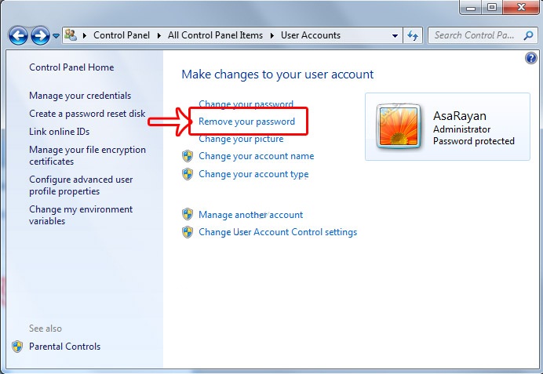
Task: Expand the address bar history dropdown
Action: tap(395, 35)
